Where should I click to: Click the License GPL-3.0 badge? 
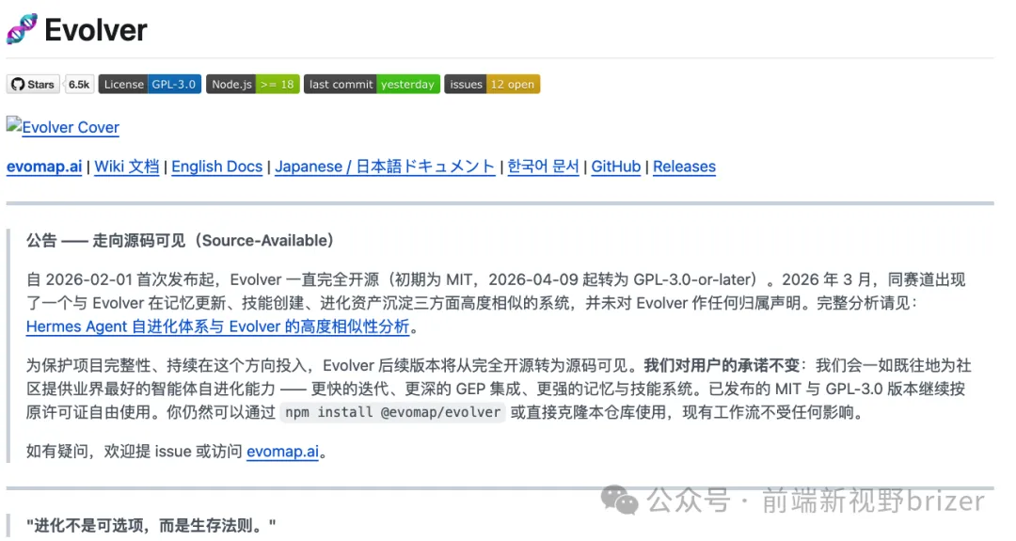pyautogui.click(x=150, y=85)
